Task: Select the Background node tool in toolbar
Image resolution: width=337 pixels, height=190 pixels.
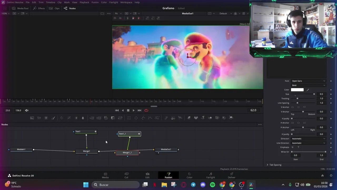Action: [x=32, y=118]
